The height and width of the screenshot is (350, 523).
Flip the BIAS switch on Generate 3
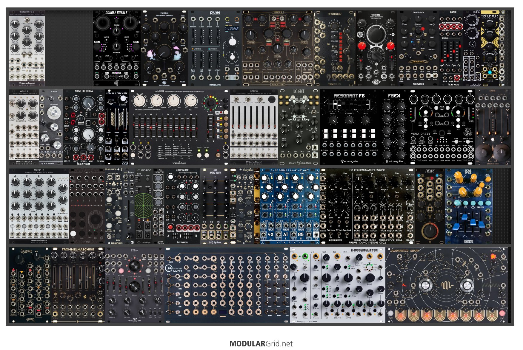30,55
